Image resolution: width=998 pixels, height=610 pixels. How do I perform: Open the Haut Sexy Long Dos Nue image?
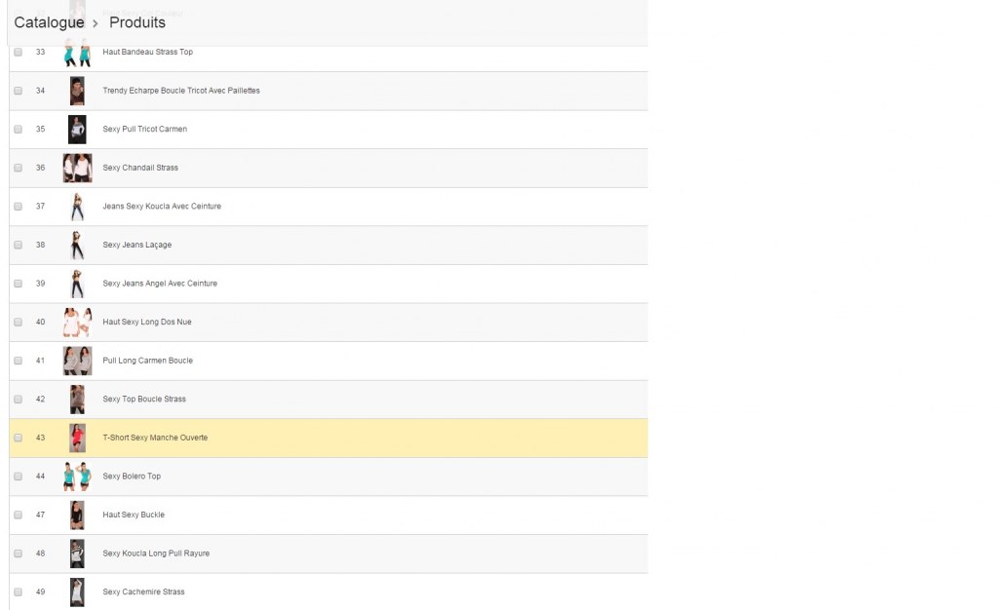77,323
